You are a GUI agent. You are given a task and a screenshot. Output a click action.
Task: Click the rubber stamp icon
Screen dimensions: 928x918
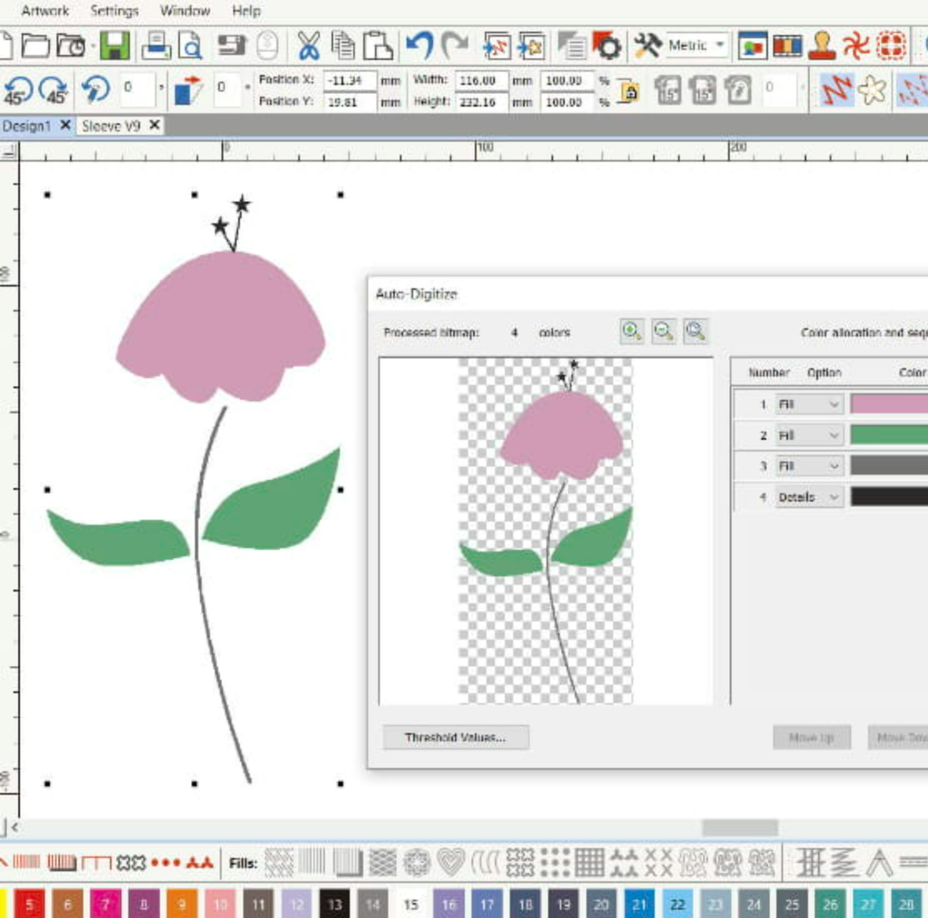point(823,46)
